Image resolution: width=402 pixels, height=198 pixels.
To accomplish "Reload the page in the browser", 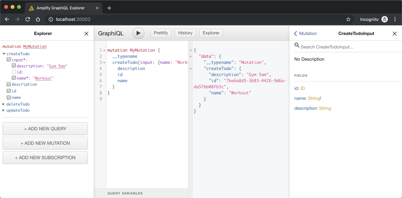I will tap(28, 19).
